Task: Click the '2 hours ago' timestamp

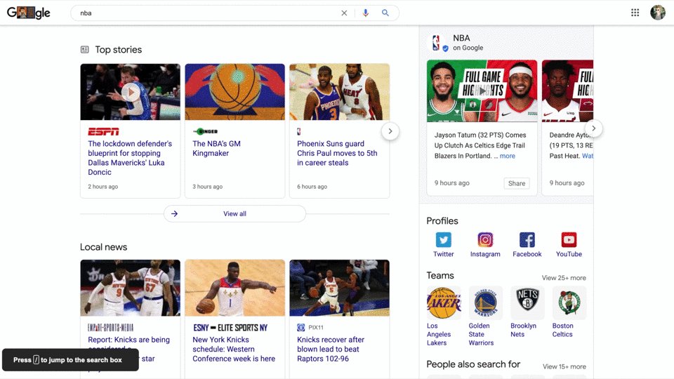Action: click(103, 187)
